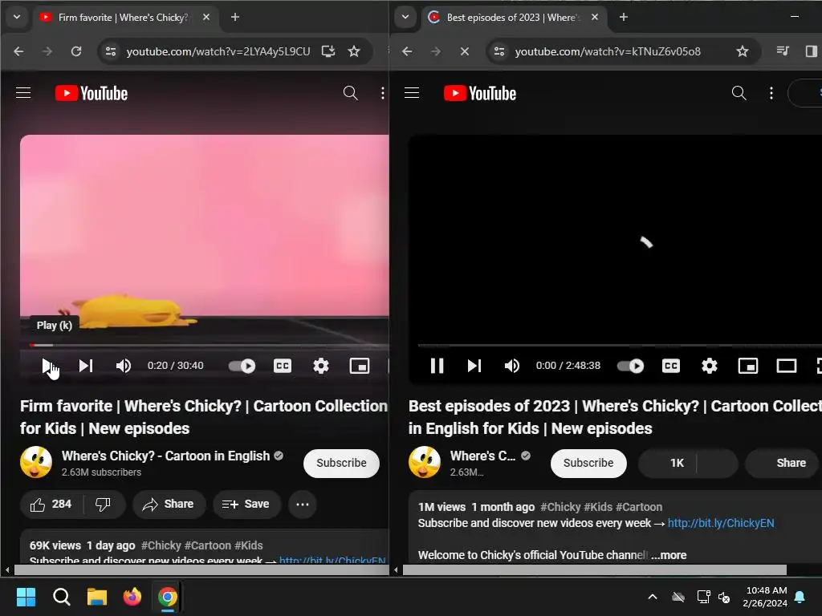Open YouTube guide menu in left window
Viewport: 822px width, 616px height.
(x=23, y=93)
